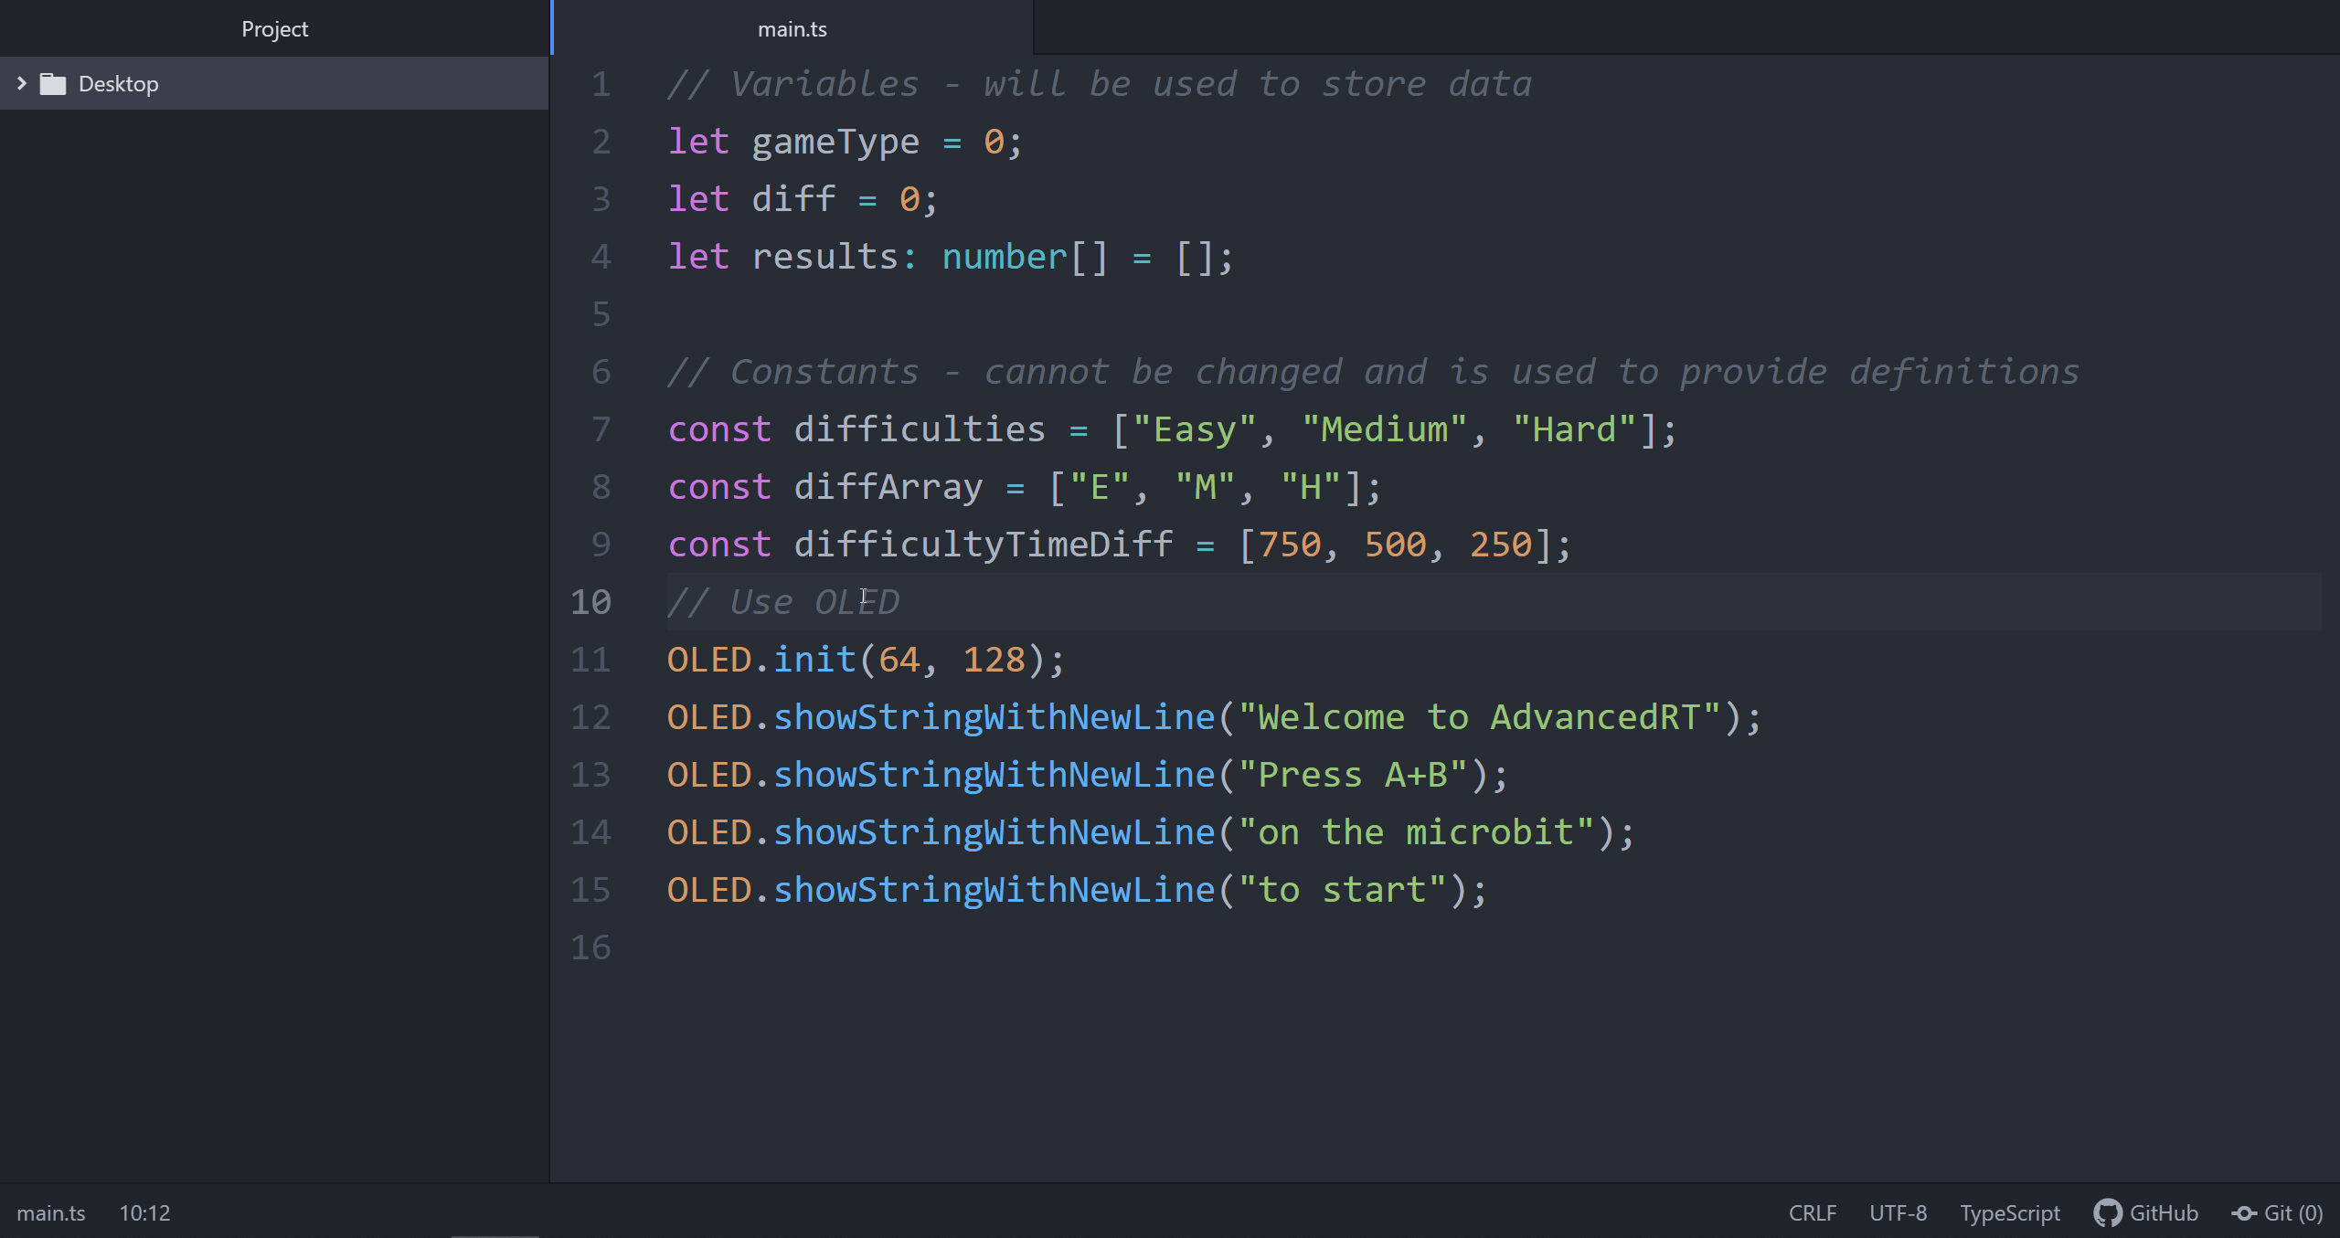The height and width of the screenshot is (1238, 2340).
Task: Click the Git commit icon
Action: [2244, 1212]
